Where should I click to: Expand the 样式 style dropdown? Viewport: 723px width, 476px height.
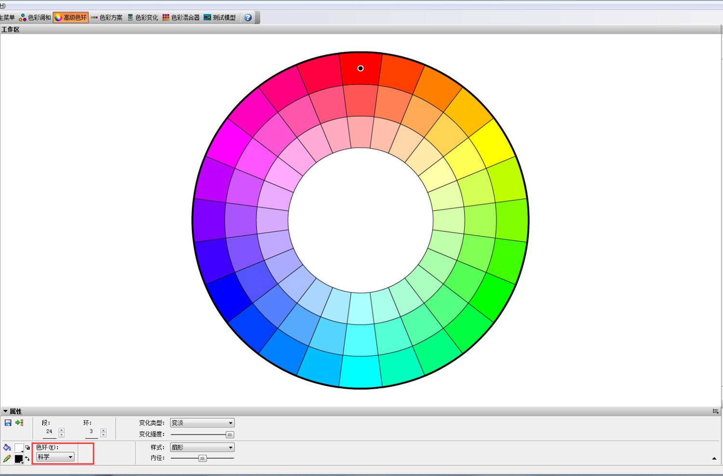coord(202,448)
